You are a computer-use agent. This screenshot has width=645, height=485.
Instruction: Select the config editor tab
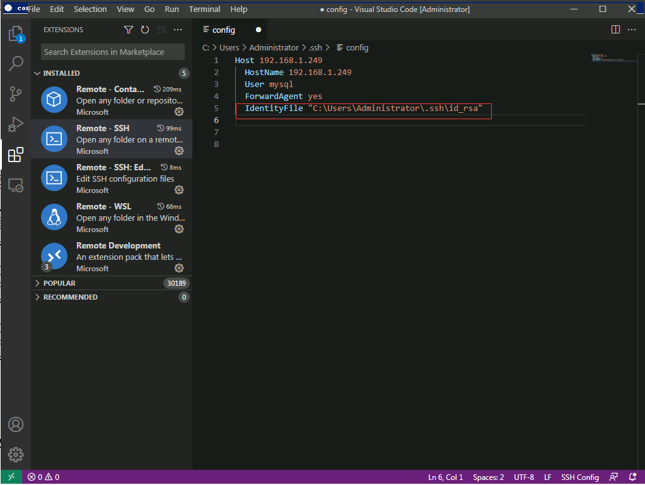224,30
